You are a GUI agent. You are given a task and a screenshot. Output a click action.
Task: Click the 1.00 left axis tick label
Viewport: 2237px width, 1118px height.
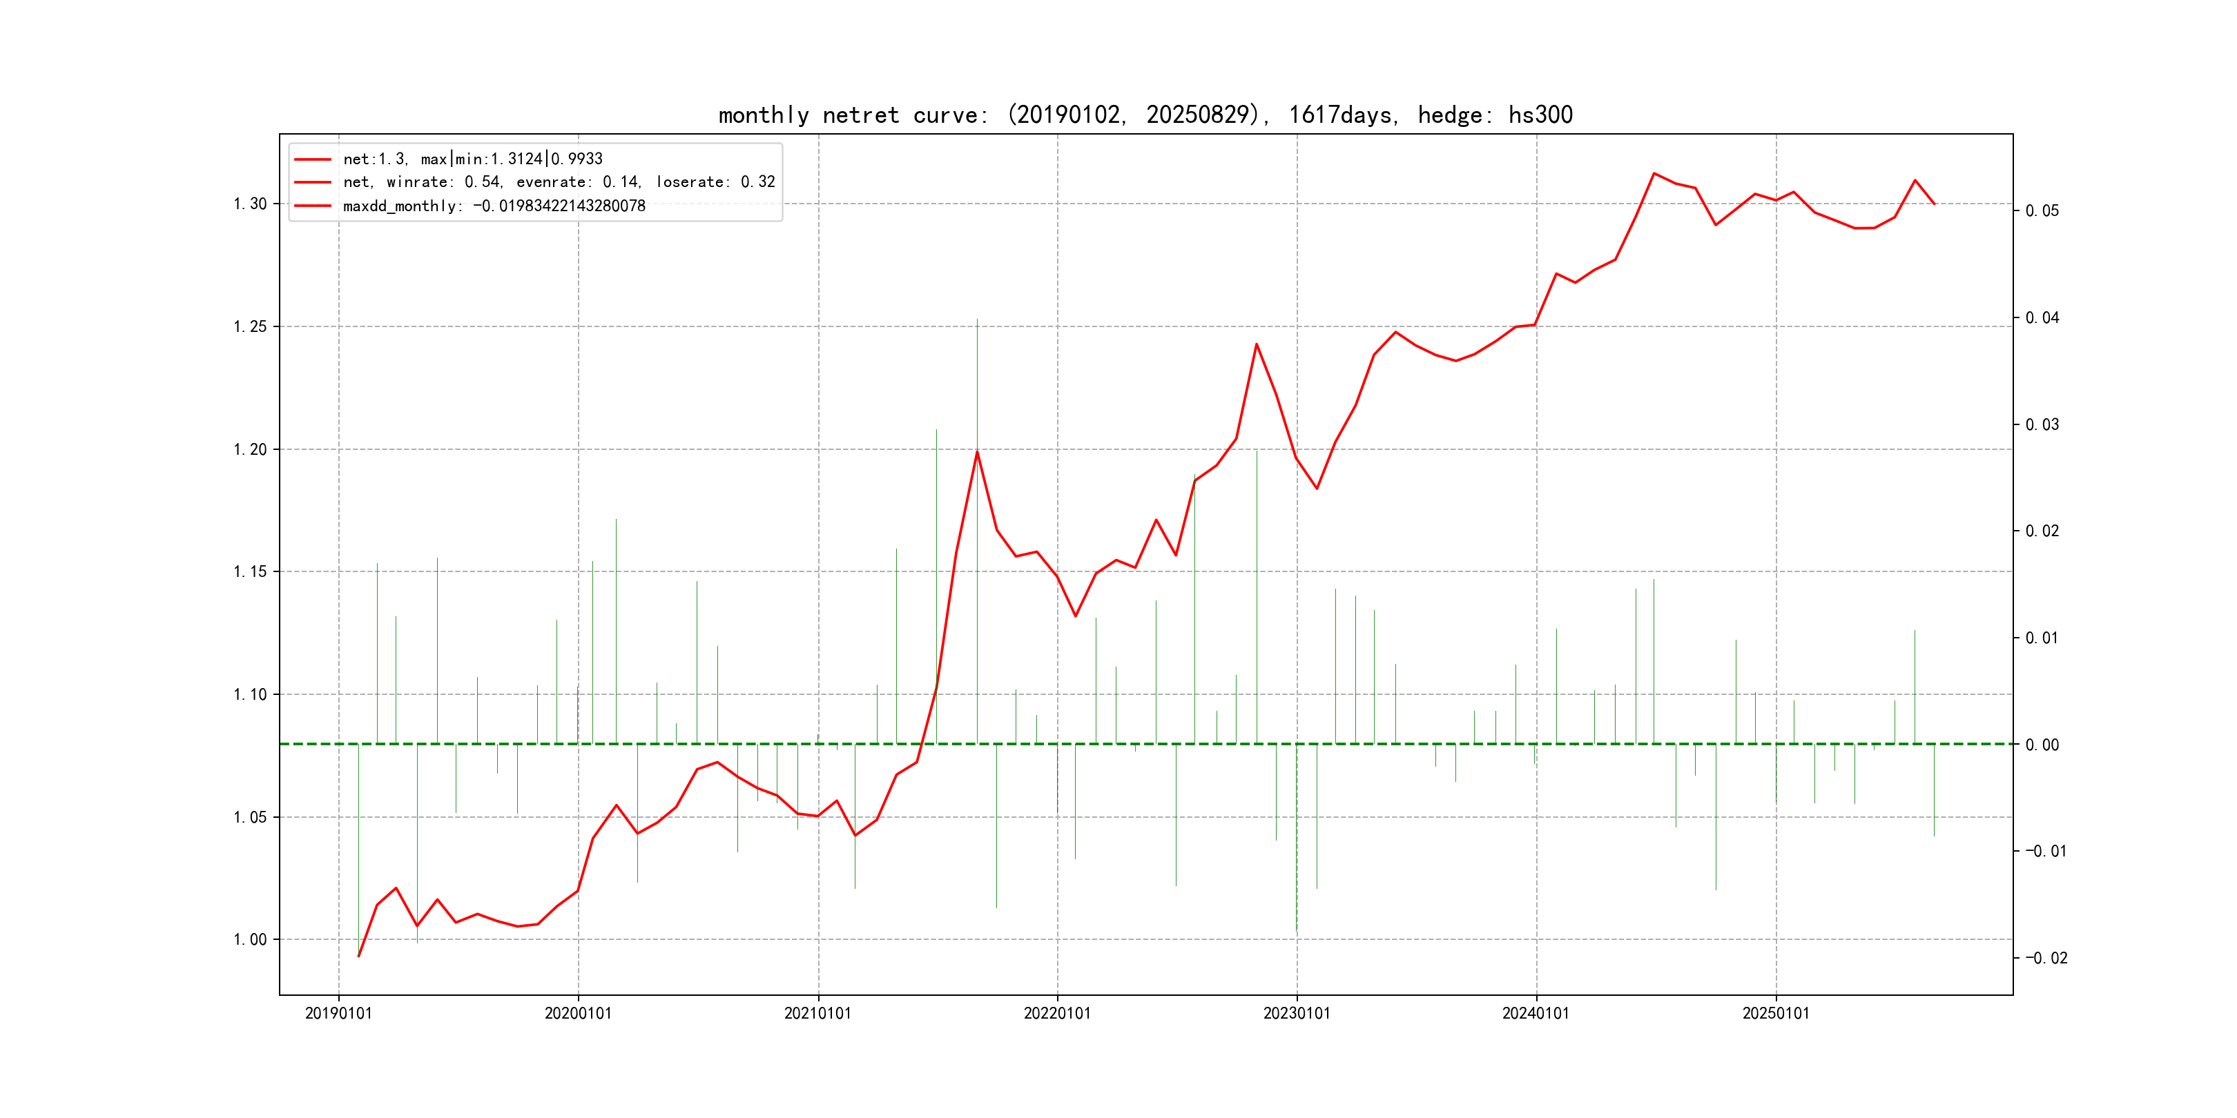(250, 939)
